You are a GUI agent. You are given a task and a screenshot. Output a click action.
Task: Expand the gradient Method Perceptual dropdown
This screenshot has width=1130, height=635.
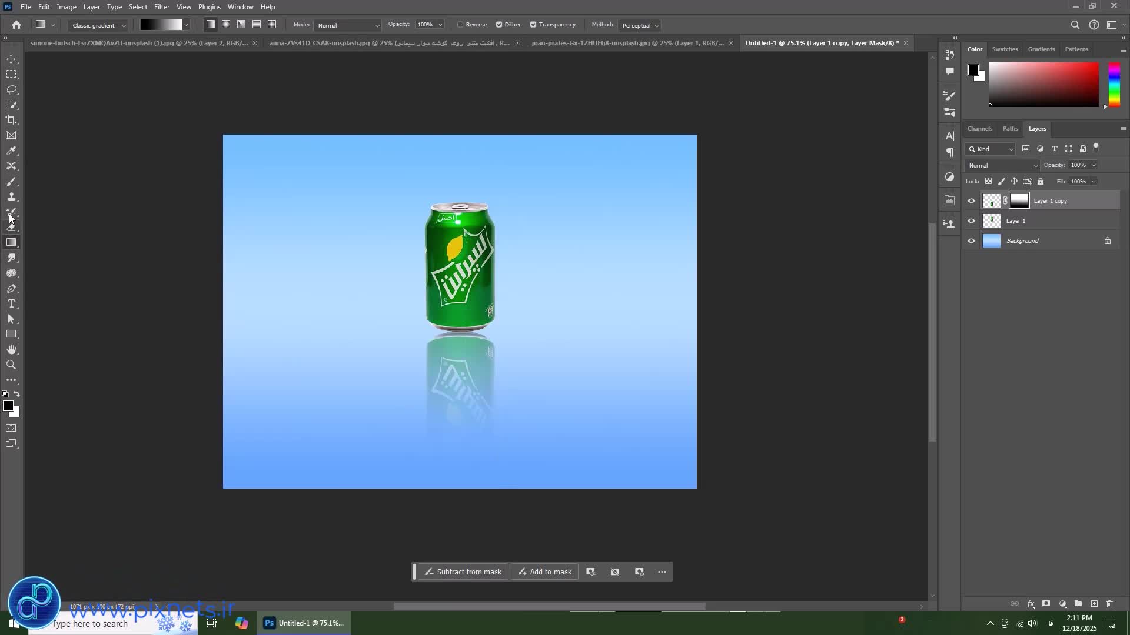click(640, 25)
